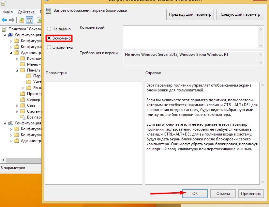This screenshot has height=207, width=269.
Task: Click the folder icon next to Язык
Action: 29,88
